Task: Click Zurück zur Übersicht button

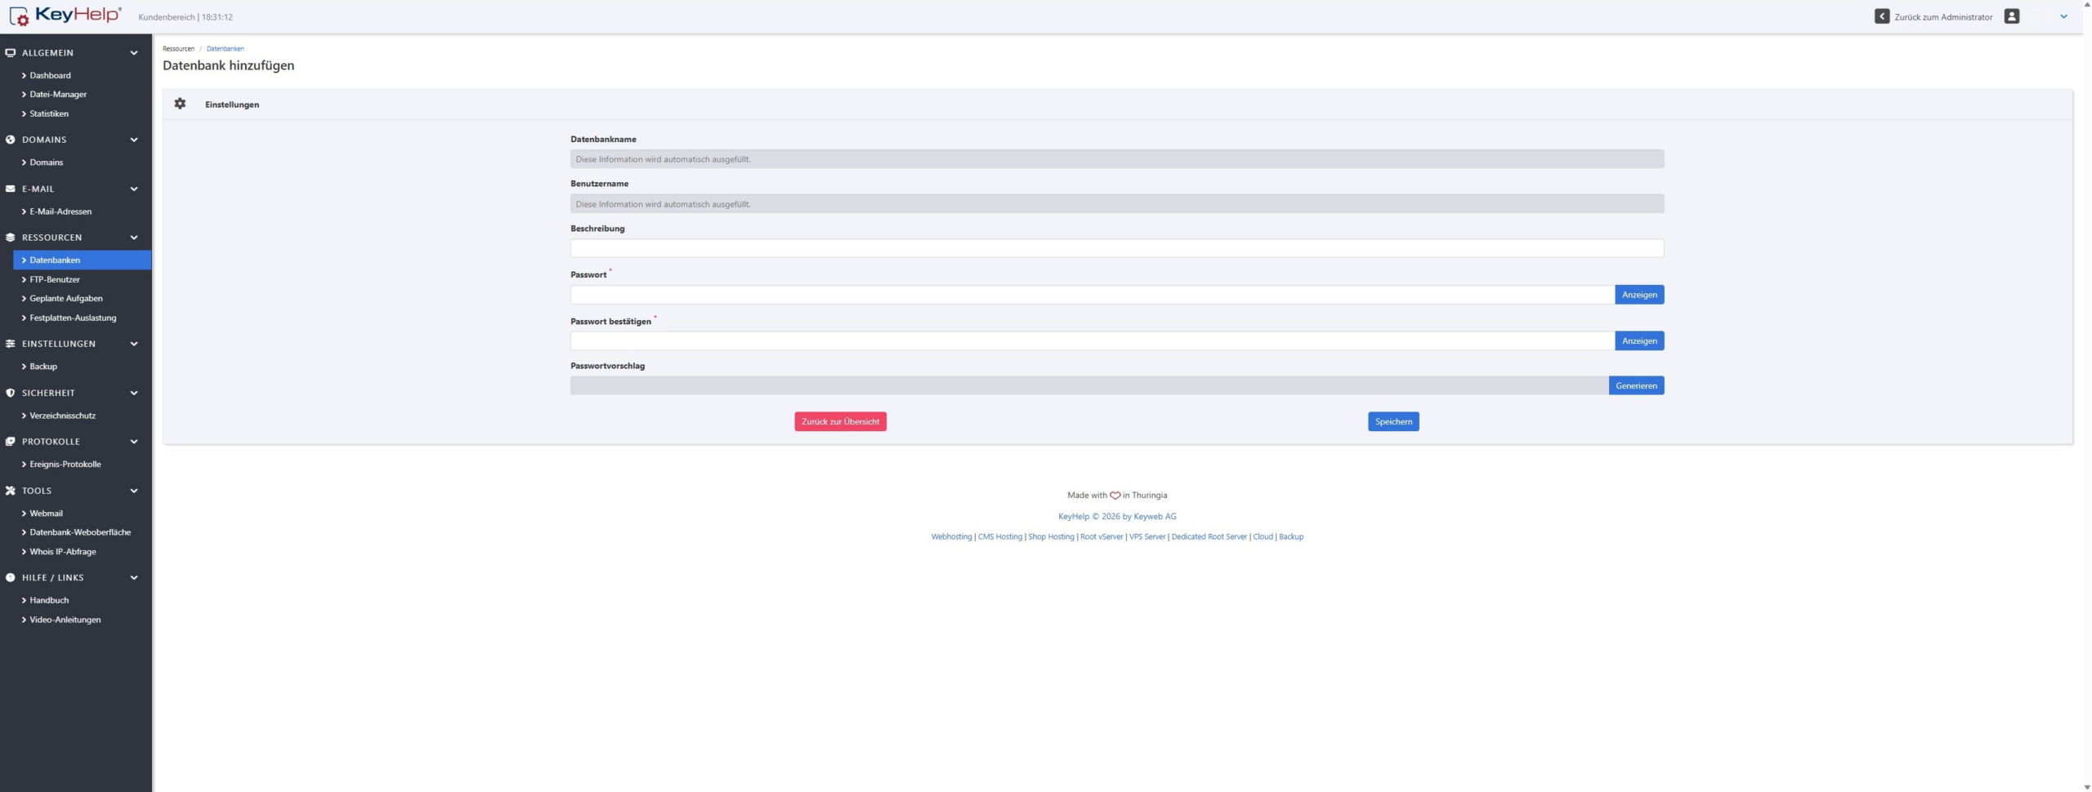Action: point(840,421)
